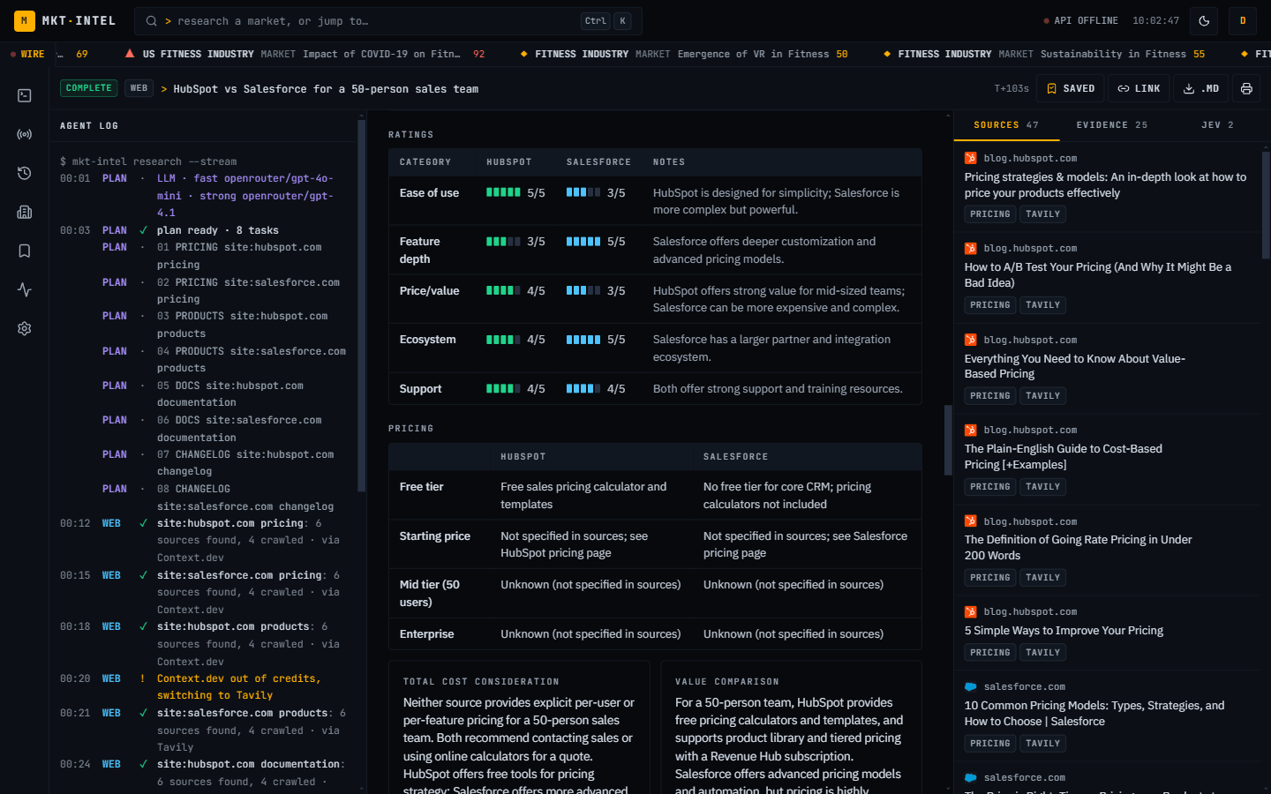Open 'How to A/B Test Your Pricing' source

pos(1097,275)
